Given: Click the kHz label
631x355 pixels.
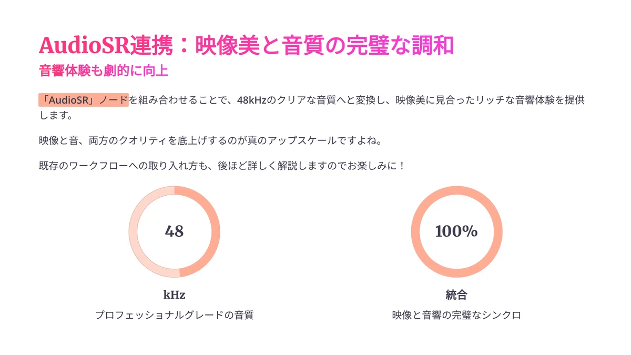Looking at the screenshot, I should [x=175, y=295].
